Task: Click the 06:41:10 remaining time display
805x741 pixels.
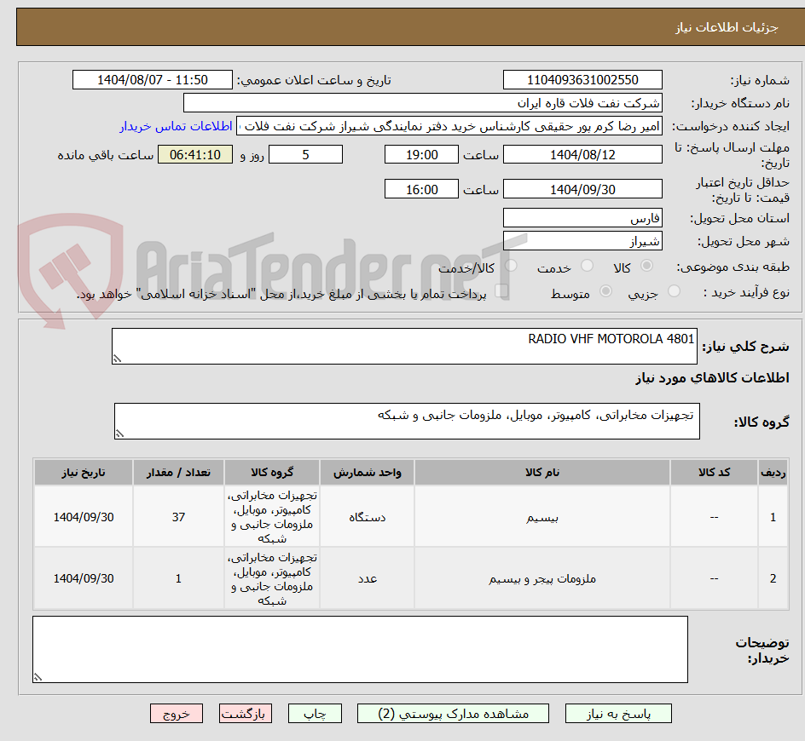Action: coord(194,154)
